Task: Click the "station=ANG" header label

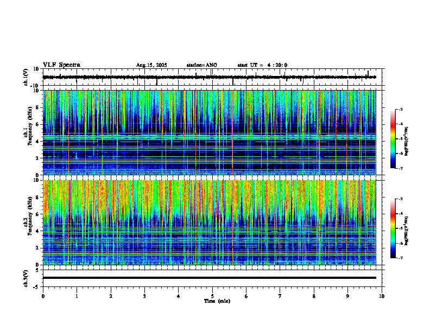Action: 201,65
